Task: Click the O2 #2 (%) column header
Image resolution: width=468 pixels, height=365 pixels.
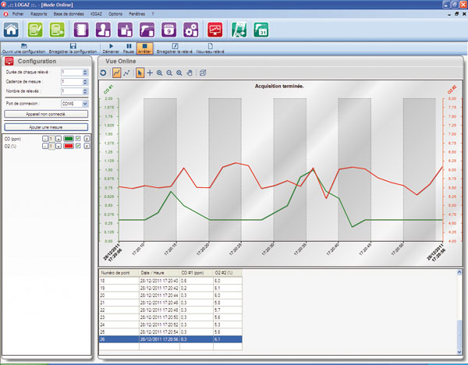Action: pos(228,273)
